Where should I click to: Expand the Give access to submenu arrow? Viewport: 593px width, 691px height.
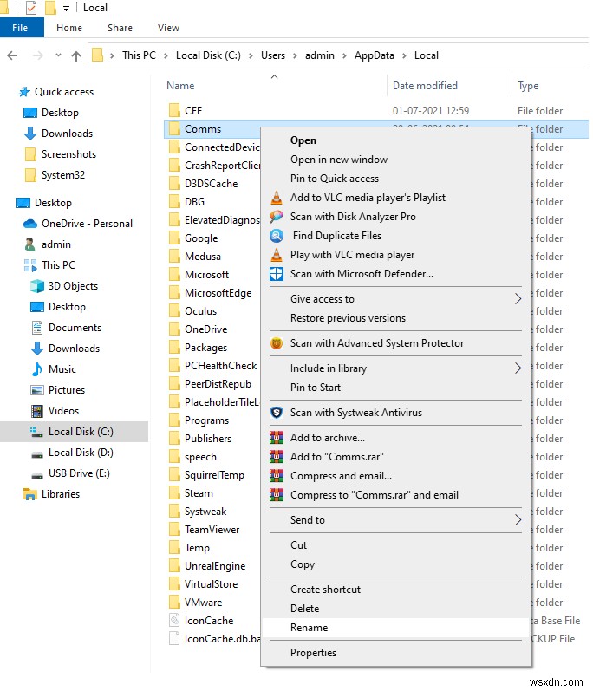click(x=518, y=299)
